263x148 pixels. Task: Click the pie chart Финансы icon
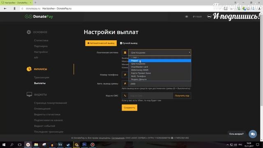point(29,69)
